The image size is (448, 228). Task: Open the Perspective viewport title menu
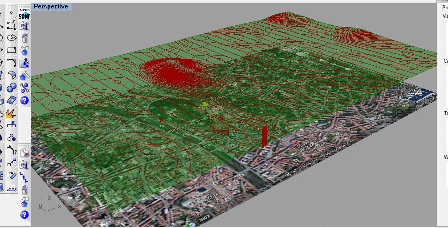point(51,6)
